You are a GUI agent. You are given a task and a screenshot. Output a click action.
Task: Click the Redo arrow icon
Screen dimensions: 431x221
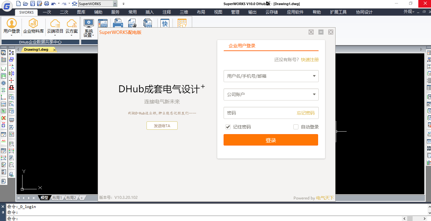click(x=64, y=3)
